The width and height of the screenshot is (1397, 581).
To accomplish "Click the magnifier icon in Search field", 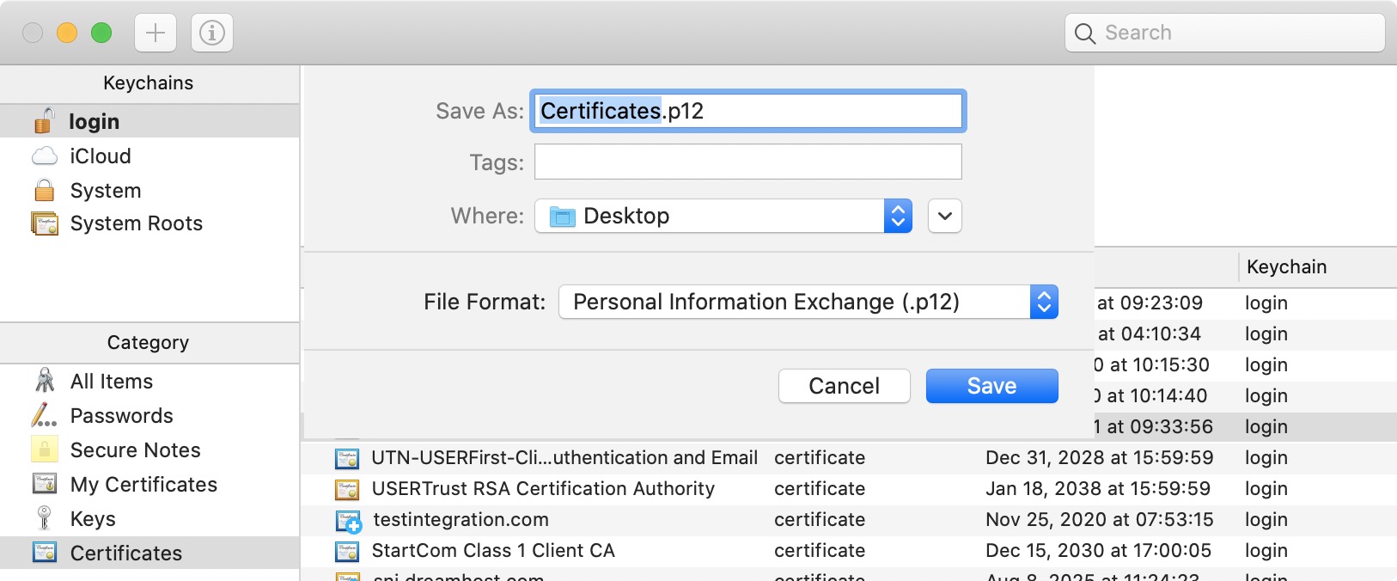I will pos(1085,34).
